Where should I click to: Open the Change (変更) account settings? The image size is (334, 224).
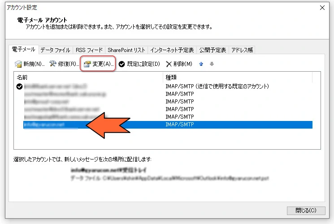pyautogui.click(x=99, y=64)
